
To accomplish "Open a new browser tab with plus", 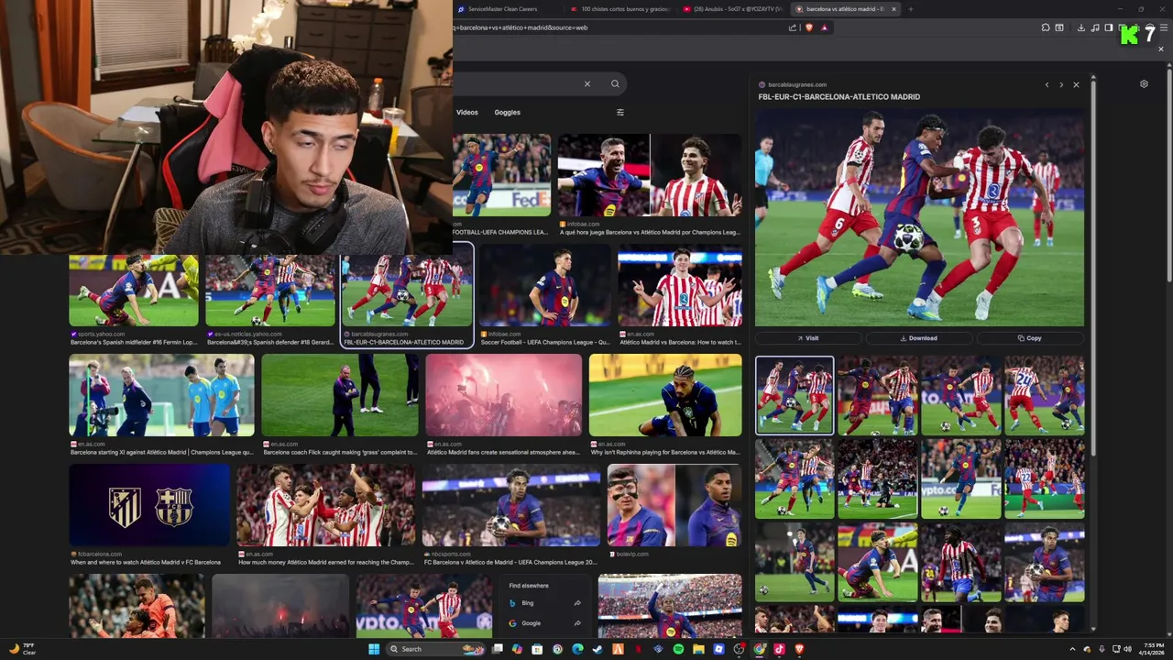I will pos(910,8).
